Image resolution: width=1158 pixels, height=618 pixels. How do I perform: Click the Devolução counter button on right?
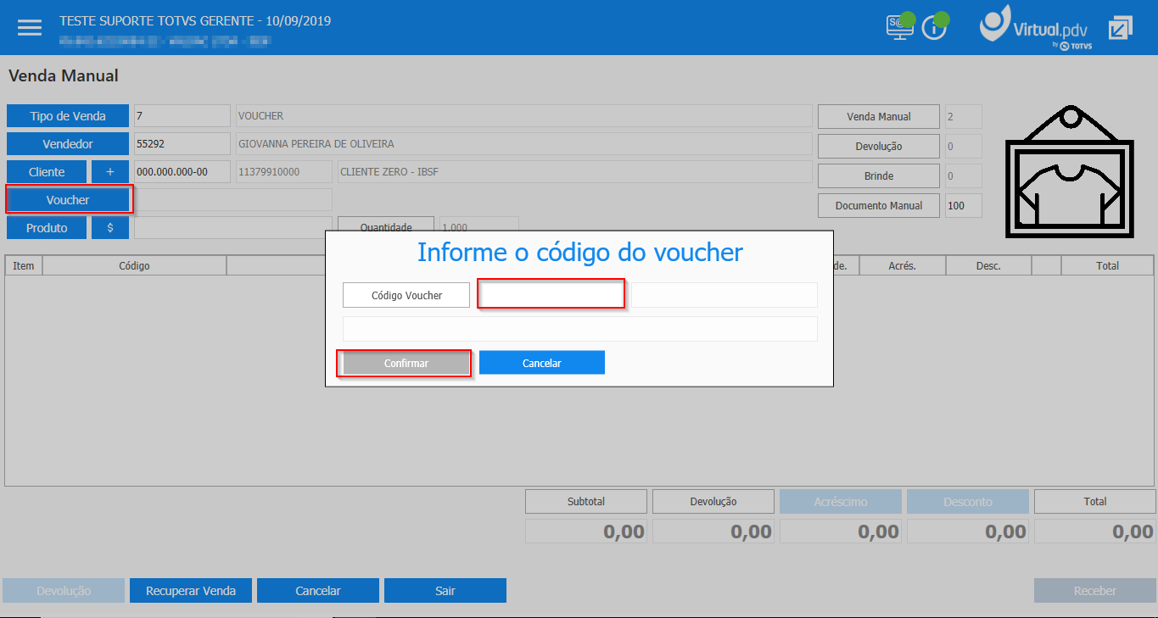pos(879,146)
